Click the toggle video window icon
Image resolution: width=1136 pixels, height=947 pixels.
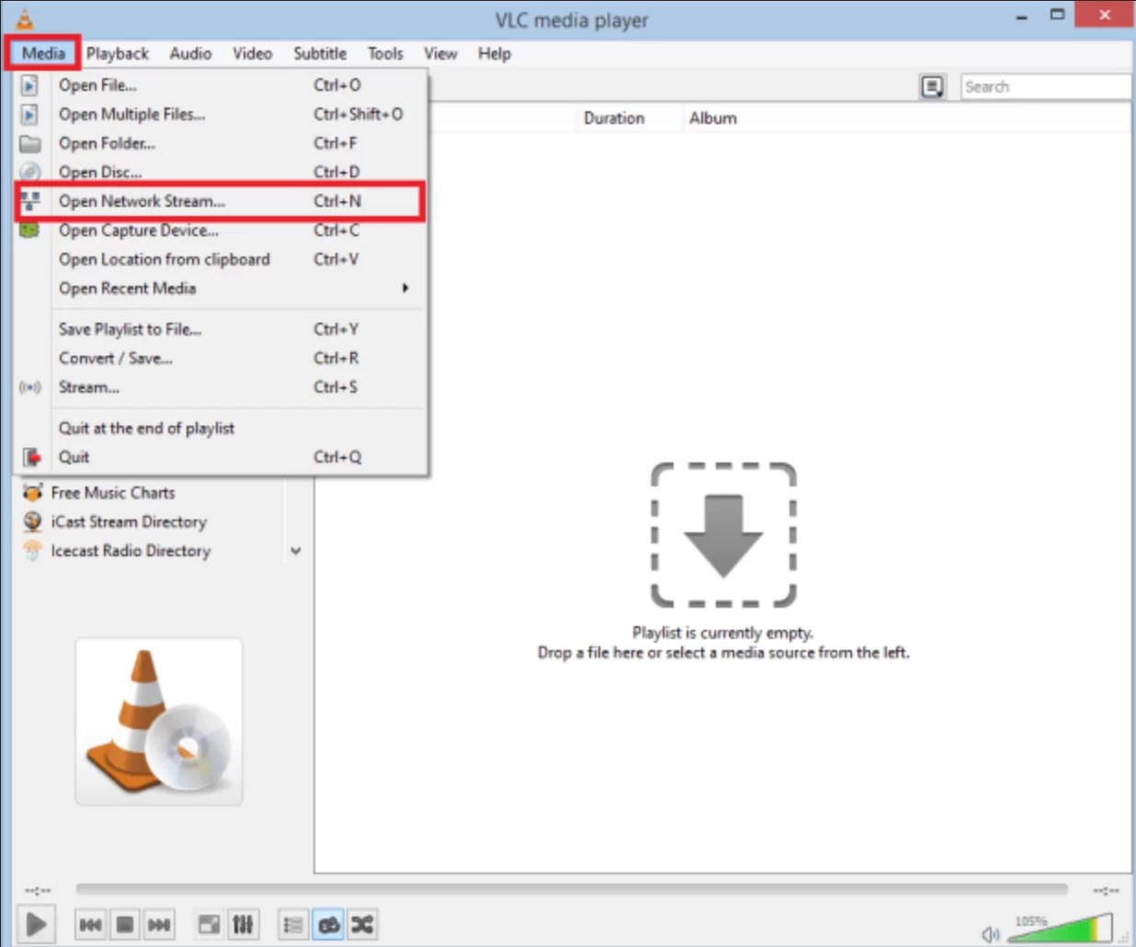[208, 924]
